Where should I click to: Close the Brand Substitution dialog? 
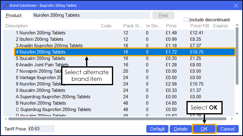click(236, 5)
